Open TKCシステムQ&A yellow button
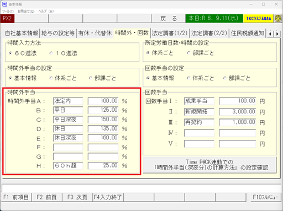283x211 pixels. click(x=259, y=18)
